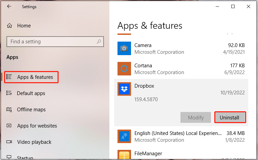Click Dropbox install date 10/19/2022
Image resolution: width=258 pixels, height=160 pixels.
pos(233,93)
